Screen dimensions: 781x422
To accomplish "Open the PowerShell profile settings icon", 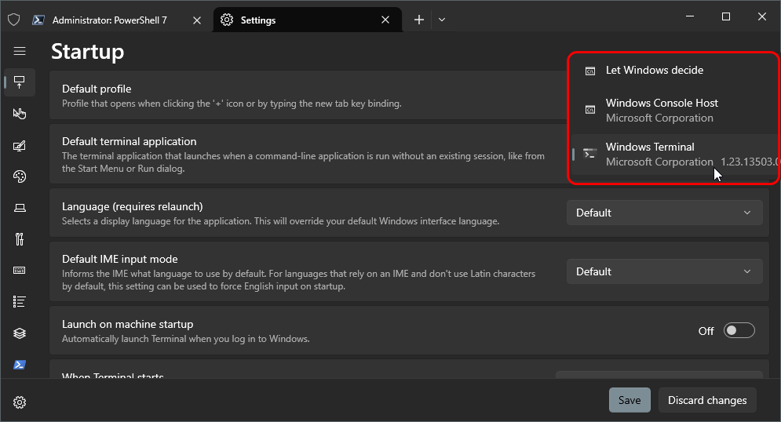I will (x=20, y=365).
